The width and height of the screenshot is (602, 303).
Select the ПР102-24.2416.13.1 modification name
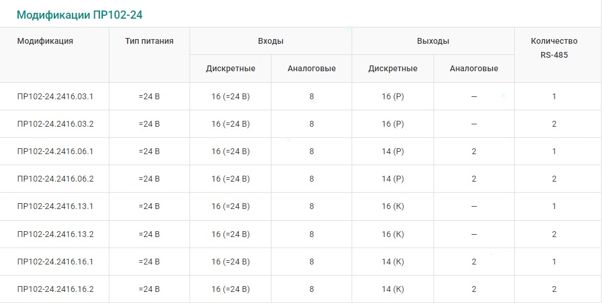pyautogui.click(x=56, y=206)
